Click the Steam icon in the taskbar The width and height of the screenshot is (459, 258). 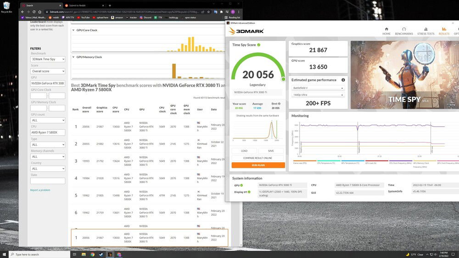(x=101, y=254)
